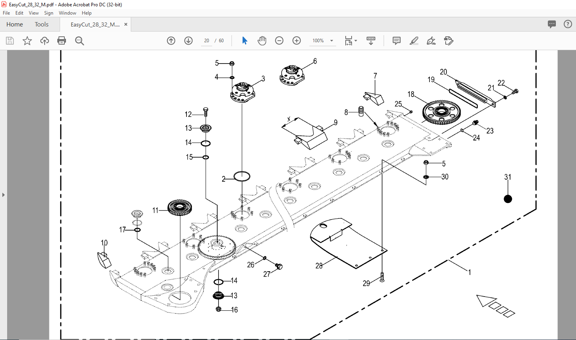The width and height of the screenshot is (576, 340).
Task: Select the arrow selection tool
Action: [x=245, y=41]
